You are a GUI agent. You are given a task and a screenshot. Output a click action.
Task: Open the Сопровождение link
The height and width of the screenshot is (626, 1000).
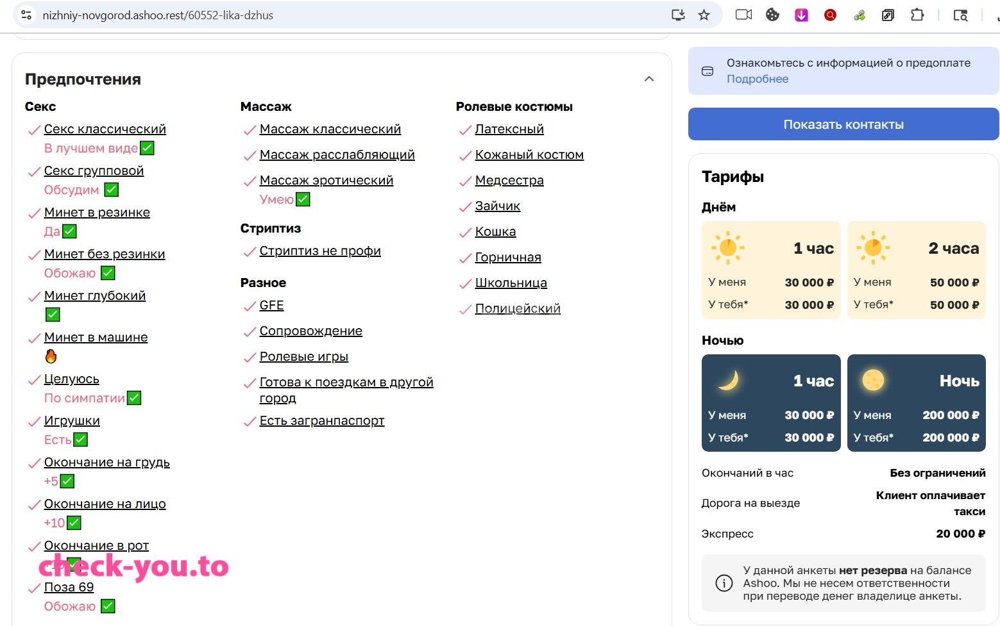(x=311, y=331)
